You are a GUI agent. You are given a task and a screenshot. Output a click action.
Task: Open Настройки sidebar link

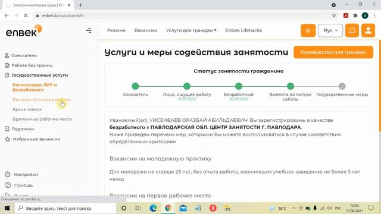26,174
